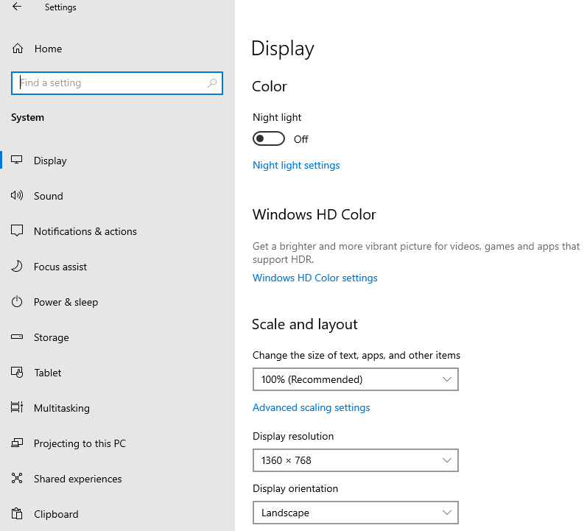Viewport: 587px width, 531px height.
Task: Click the back arrow in Settings
Action: [17, 7]
